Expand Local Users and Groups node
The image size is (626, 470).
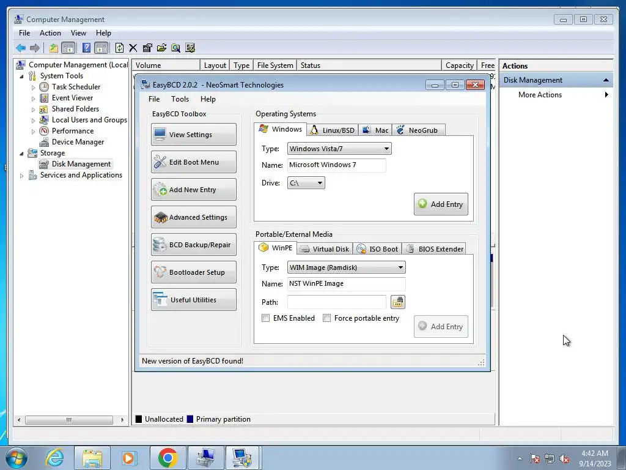[33, 121]
